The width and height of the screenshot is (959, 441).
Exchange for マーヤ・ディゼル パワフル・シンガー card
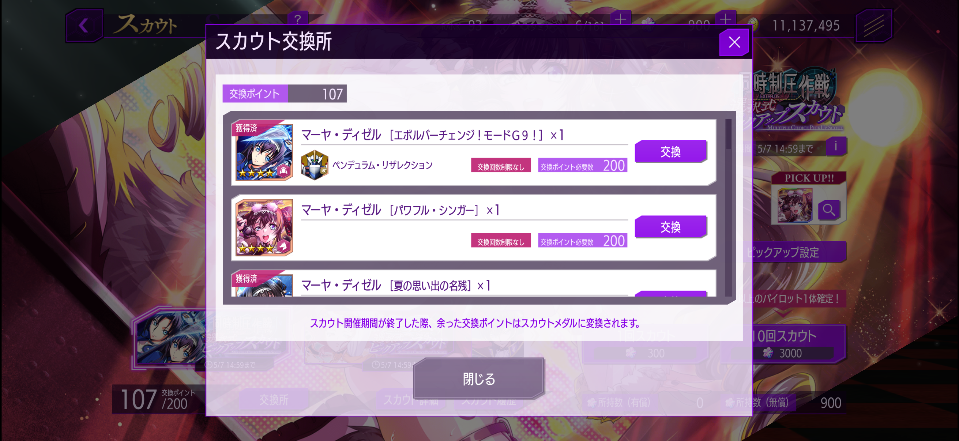670,226
